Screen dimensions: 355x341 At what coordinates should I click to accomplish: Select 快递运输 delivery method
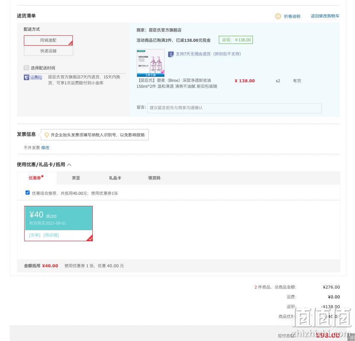(x=49, y=51)
